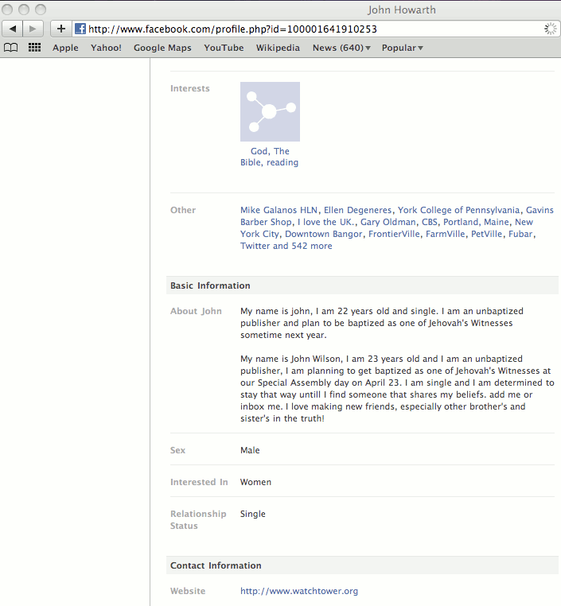Click the John Wilson paragraph text
This screenshot has height=606, width=561.
(397, 388)
